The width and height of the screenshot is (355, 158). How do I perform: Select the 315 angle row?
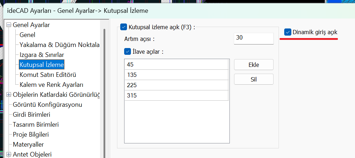tap(176, 96)
